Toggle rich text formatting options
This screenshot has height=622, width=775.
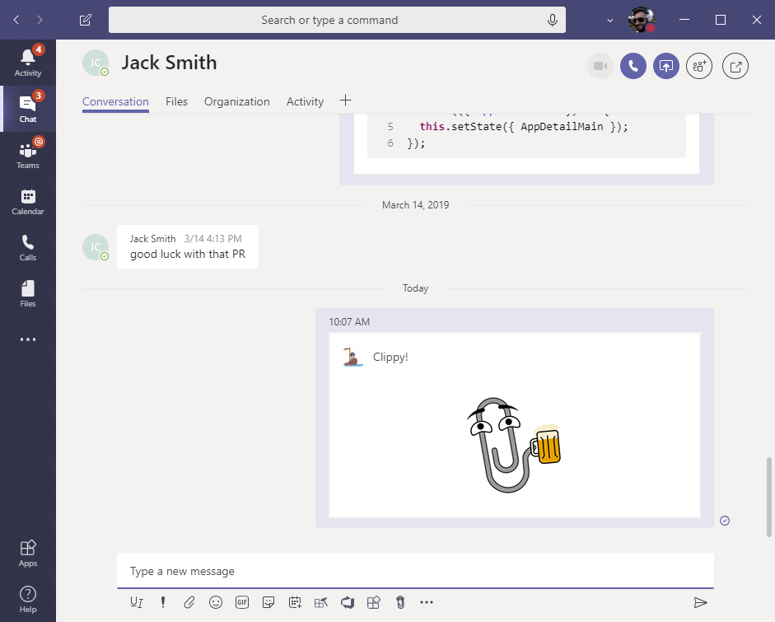pyautogui.click(x=136, y=602)
